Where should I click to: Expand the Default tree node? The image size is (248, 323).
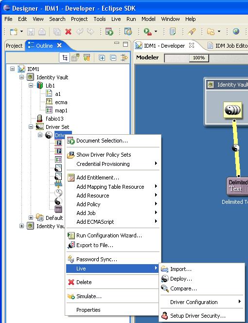[x=31, y=218]
